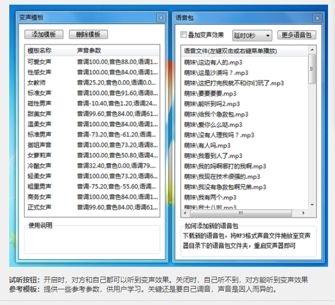Click the horizontal scroll-left arrow in voice list
The height and width of the screenshot is (305, 335).
(185, 213)
